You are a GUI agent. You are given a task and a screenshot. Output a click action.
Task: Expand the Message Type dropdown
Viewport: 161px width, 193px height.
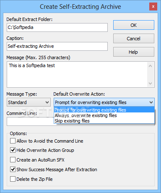tap(29, 102)
